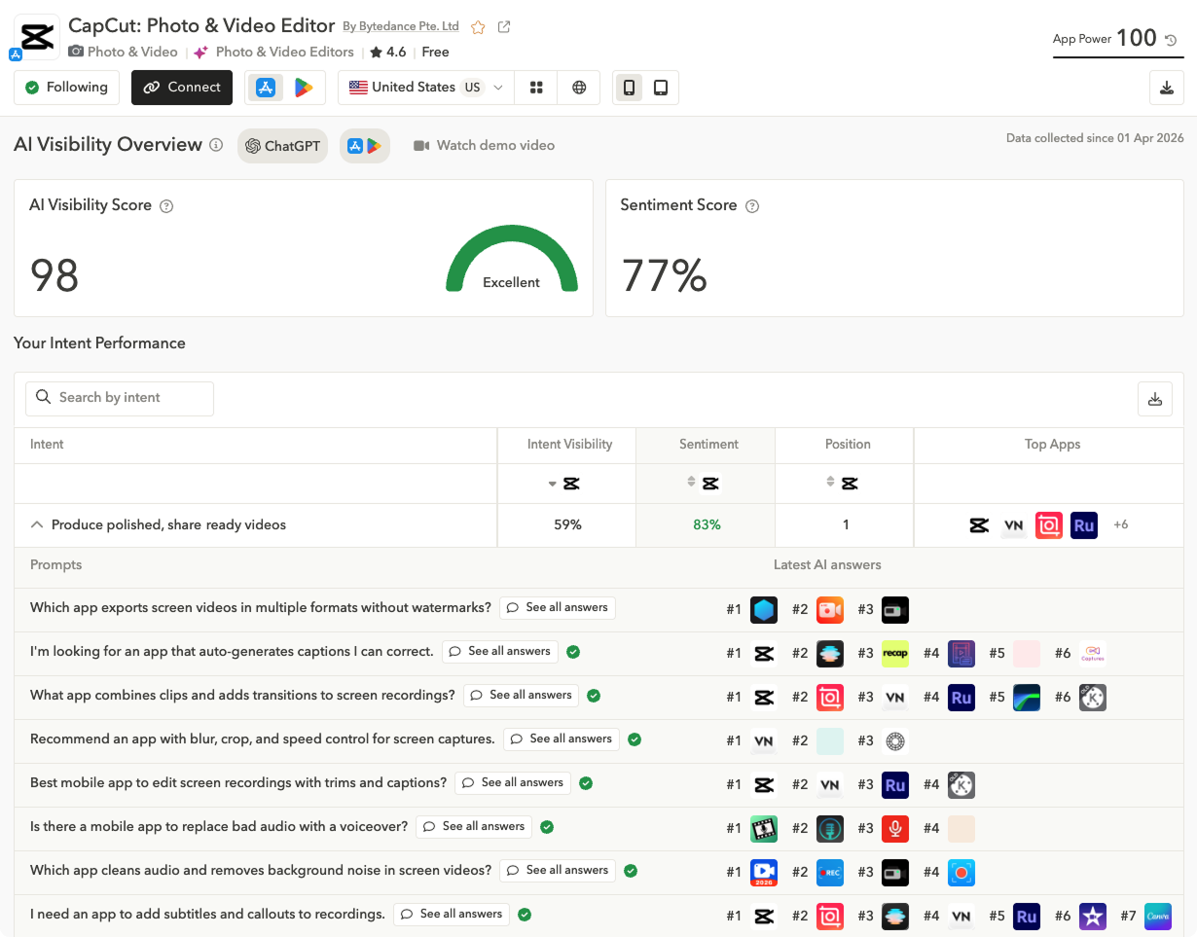
Task: Click the favorite star next to Bytedance
Action: click(x=478, y=27)
